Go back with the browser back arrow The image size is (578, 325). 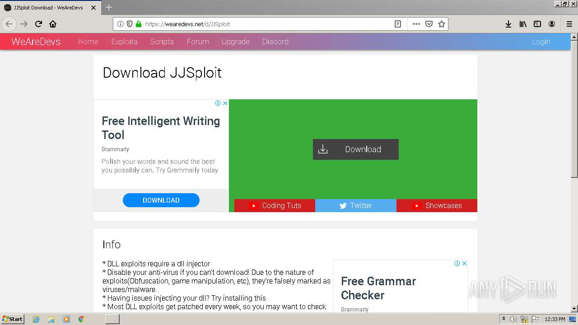point(9,24)
